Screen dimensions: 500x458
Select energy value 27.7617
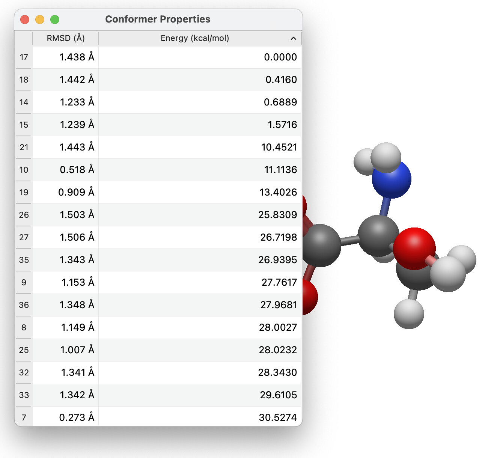pos(200,282)
